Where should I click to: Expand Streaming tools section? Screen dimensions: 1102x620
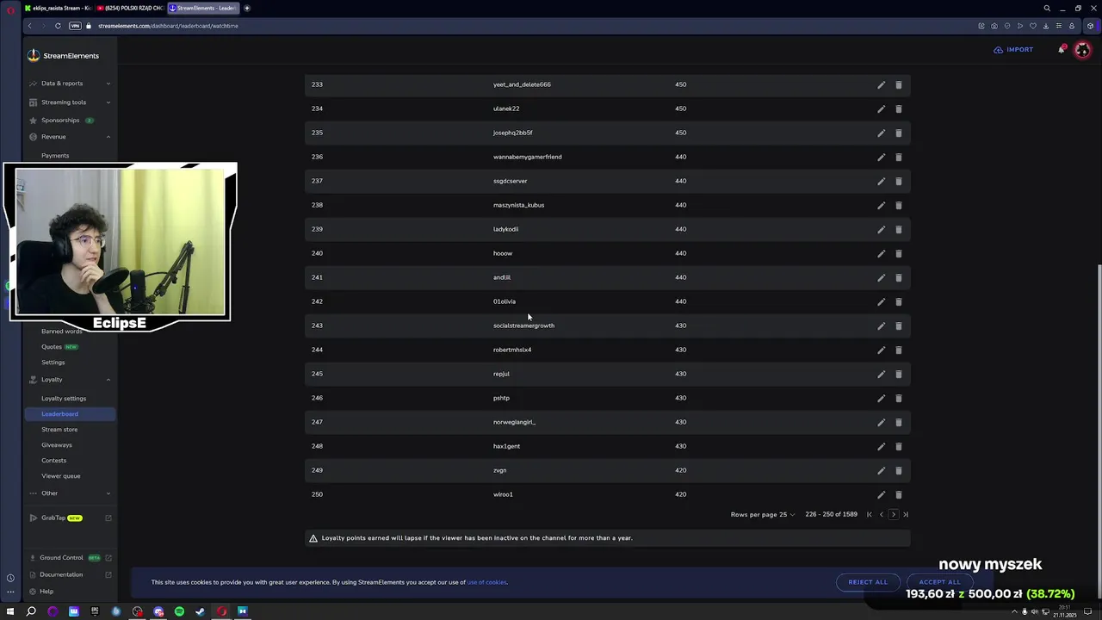70,102
